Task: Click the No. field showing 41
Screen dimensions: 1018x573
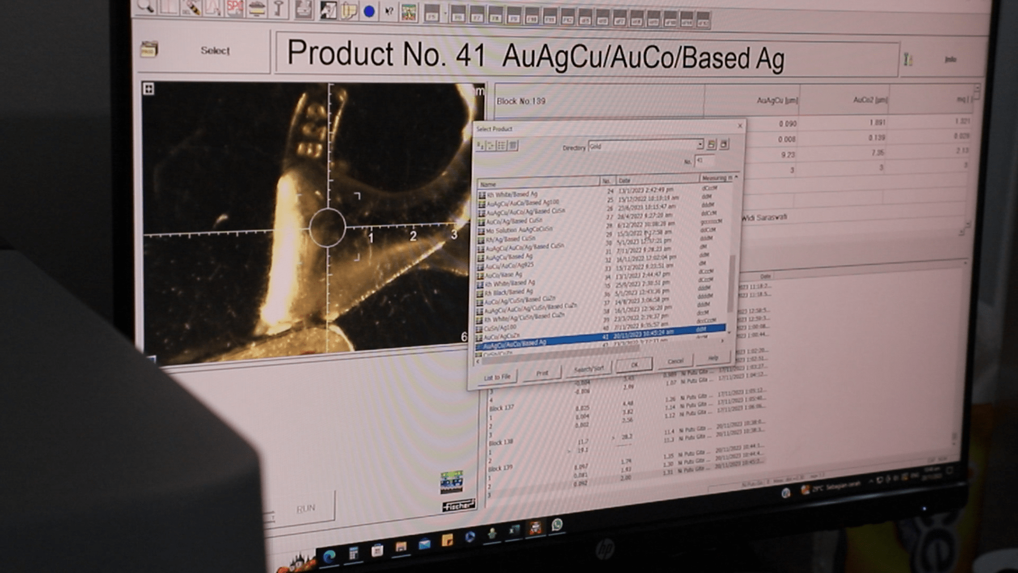Action: coord(704,160)
